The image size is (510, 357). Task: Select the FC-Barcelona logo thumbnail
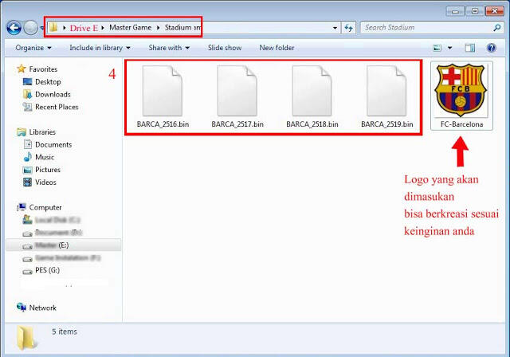[x=461, y=96]
